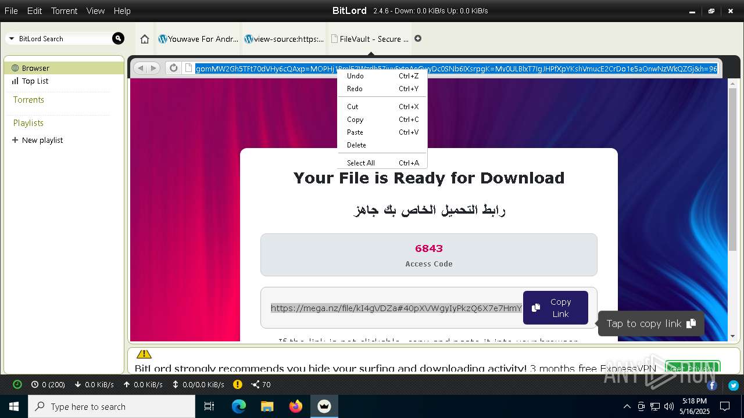
Task: Click the 6843 access code
Action: 429,248
